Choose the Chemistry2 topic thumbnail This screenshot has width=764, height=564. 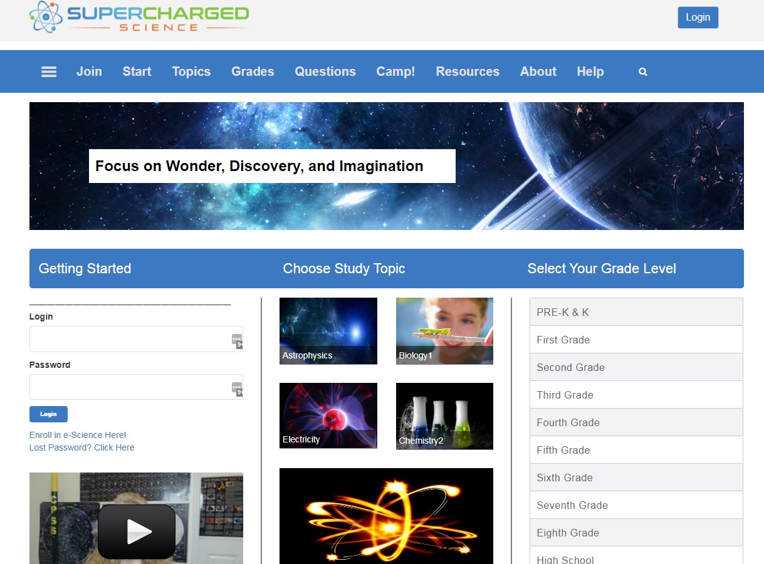(x=444, y=416)
